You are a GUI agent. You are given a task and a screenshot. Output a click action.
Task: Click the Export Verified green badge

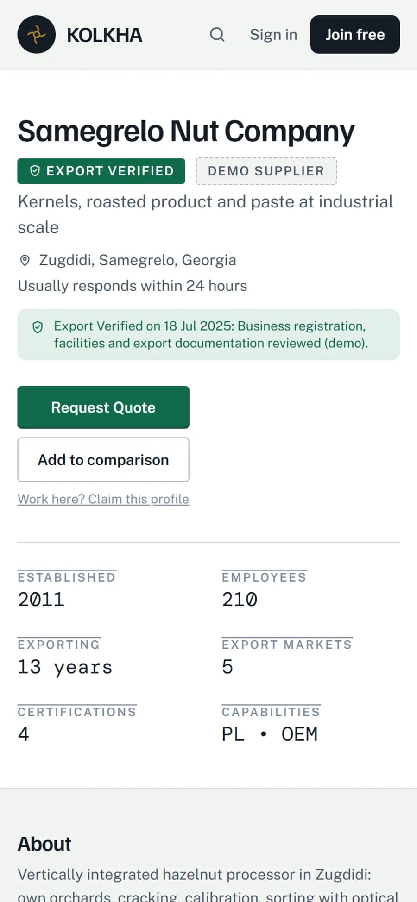point(101,171)
